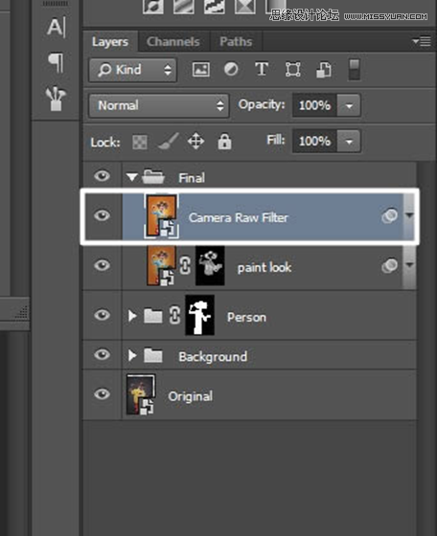
Task: Select the Person group name
Action: click(246, 317)
